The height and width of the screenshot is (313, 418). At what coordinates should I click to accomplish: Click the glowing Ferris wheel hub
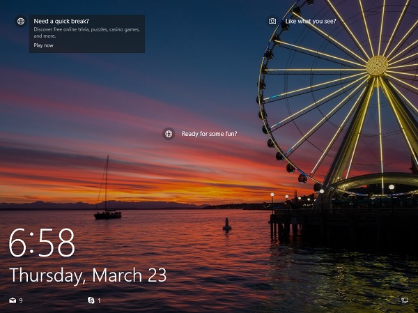click(x=377, y=66)
